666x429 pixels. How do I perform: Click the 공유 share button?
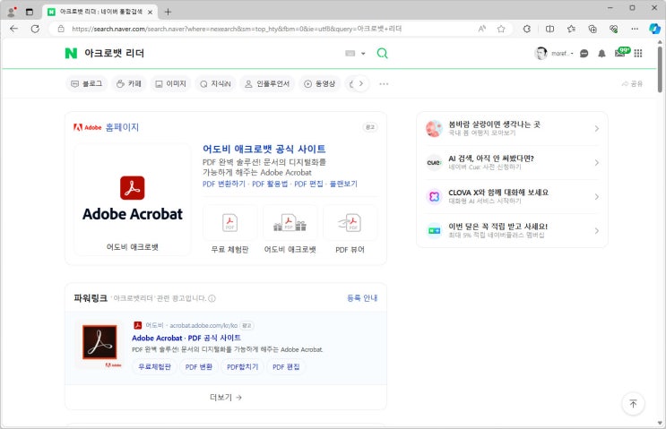click(x=632, y=83)
